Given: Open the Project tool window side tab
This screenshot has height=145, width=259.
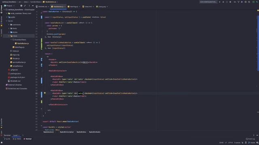Looking at the screenshot, I should [x=2, y=9].
